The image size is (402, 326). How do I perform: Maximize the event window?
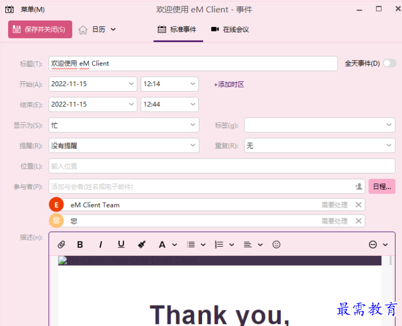click(x=378, y=9)
